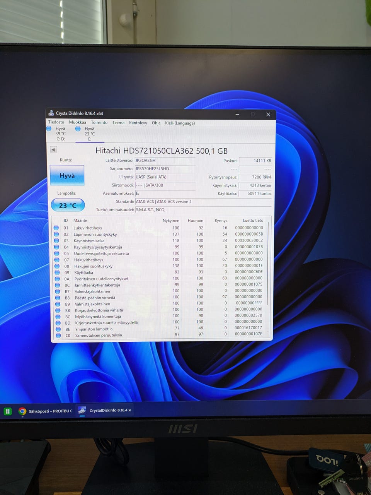Image resolution: width=371 pixels, height=495 pixels.
Task: Click the 23 °C temperature button
Action: 68,206
